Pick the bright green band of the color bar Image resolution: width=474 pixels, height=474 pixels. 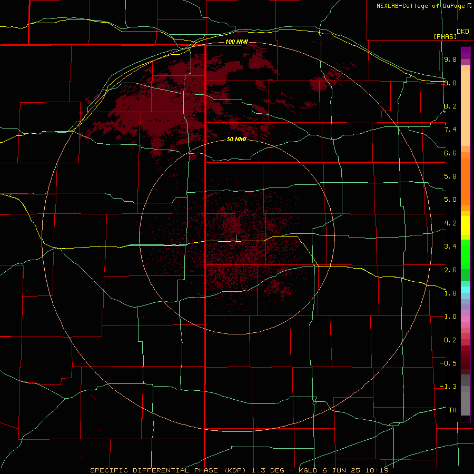click(465, 254)
